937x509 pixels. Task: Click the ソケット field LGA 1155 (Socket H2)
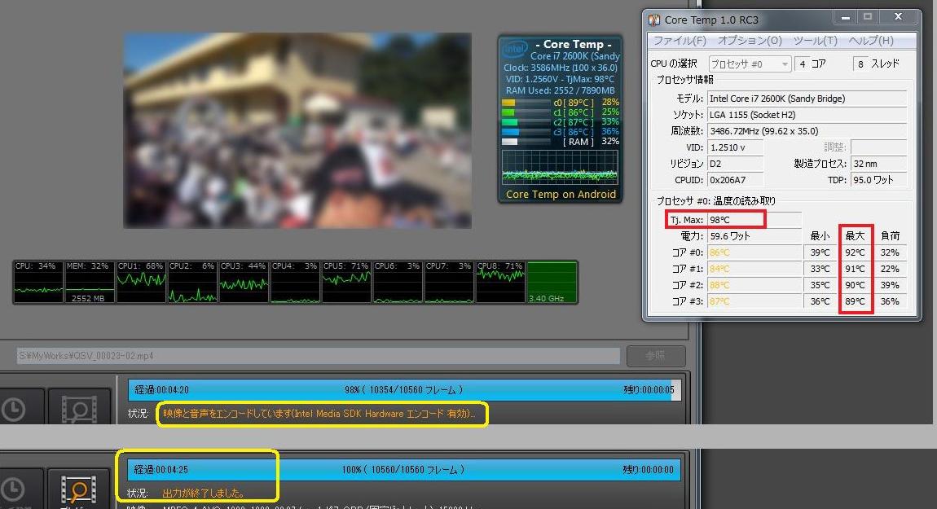[x=807, y=115]
